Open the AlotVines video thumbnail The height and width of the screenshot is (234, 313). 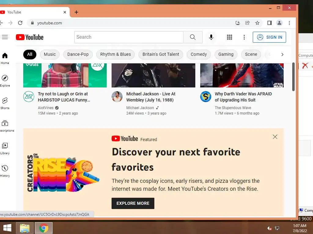(x=65, y=75)
